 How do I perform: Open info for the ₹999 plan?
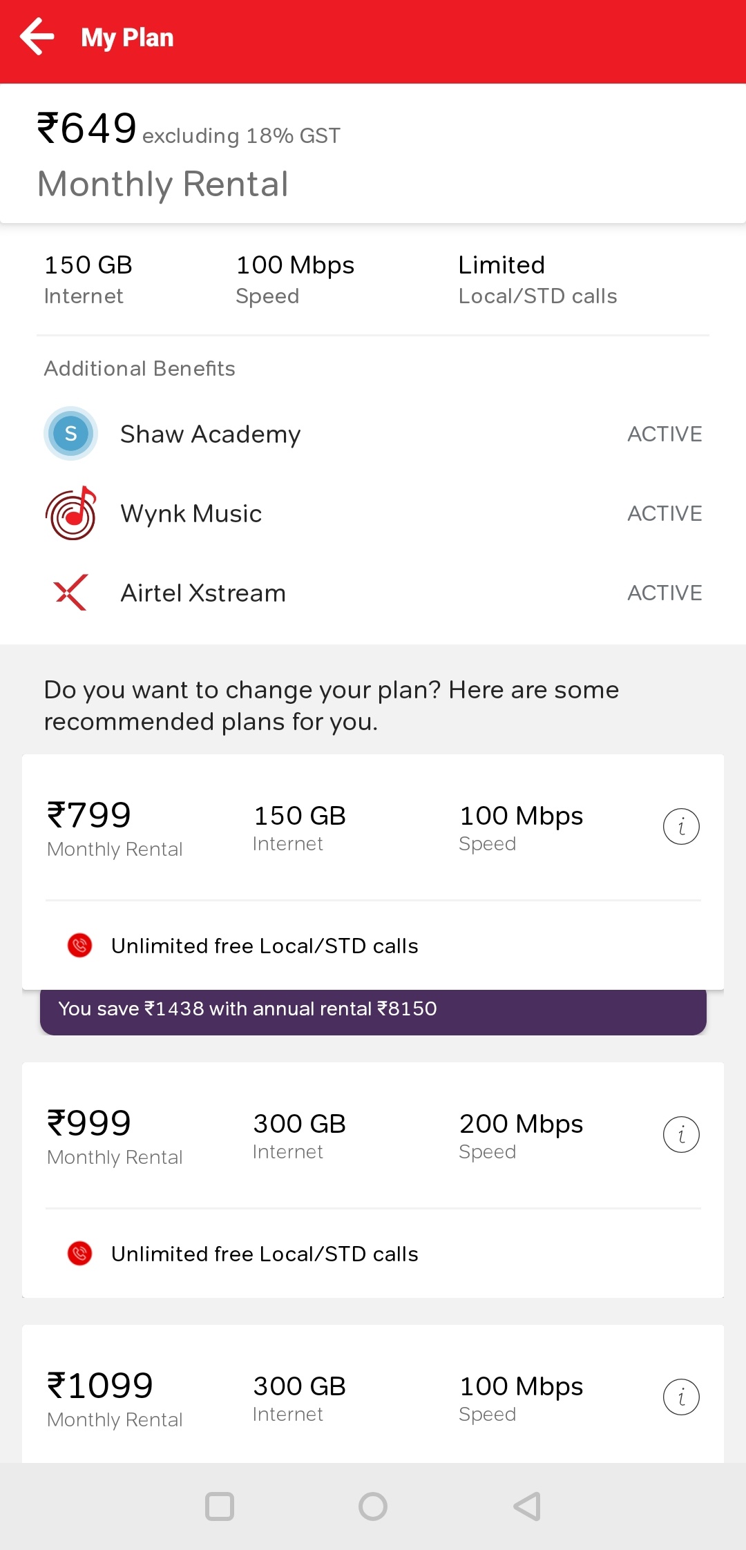tap(681, 1135)
